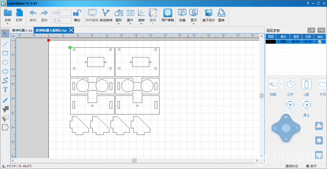This screenshot has width=327, height=169.
Task: Click the U盘 USB drive icon
Action: click(307, 84)
